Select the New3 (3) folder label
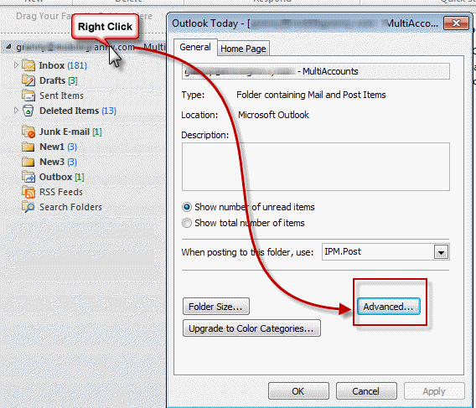This screenshot has height=408, width=476. point(59,162)
